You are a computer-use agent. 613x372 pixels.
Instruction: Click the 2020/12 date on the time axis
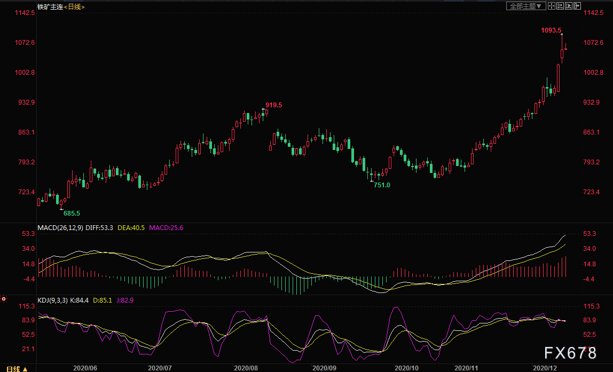coord(545,368)
